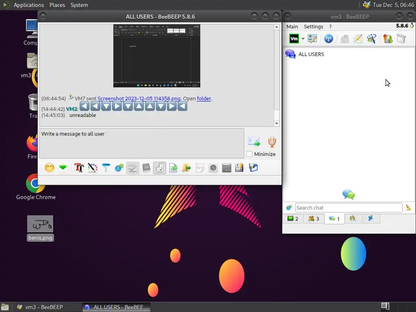
Task: Toggle the word completer dictionary icon
Action: [x=146, y=168]
